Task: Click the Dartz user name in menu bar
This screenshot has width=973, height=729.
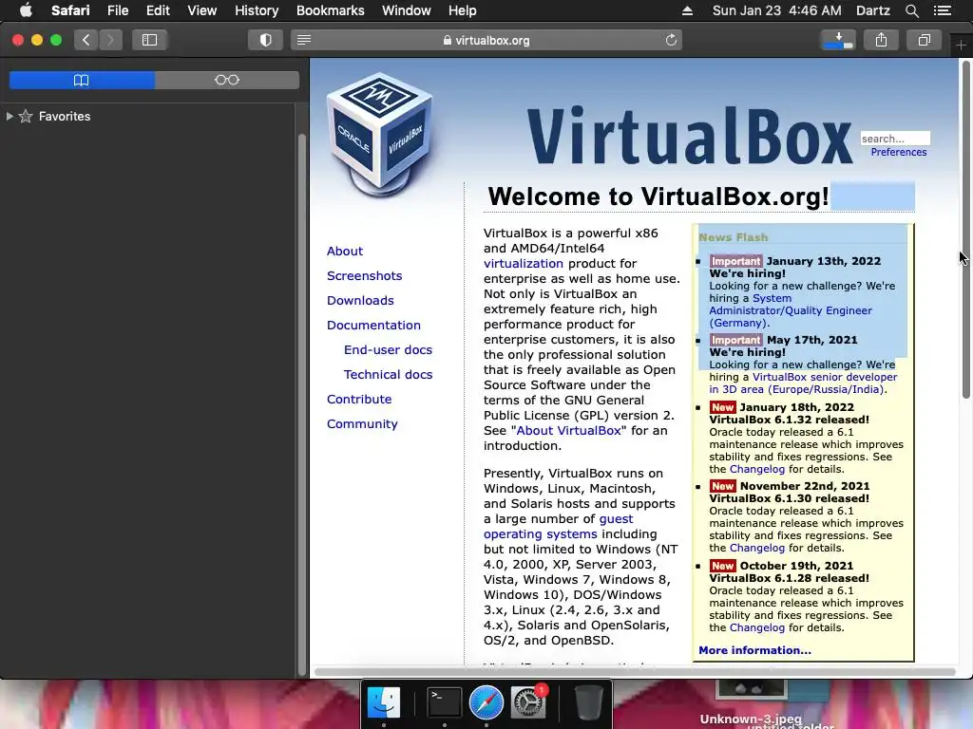Action: pyautogui.click(x=872, y=10)
